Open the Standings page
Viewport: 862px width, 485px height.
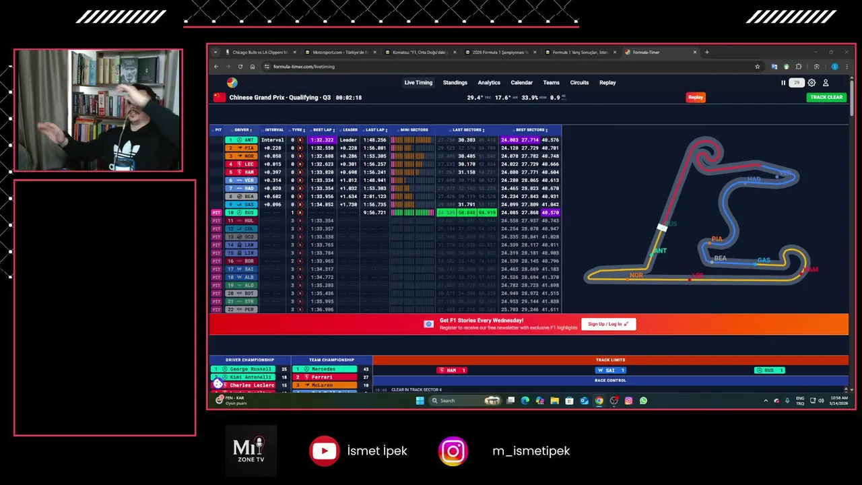point(455,83)
